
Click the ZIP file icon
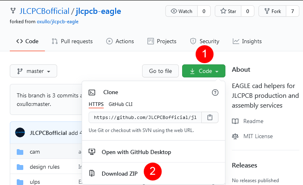pos(92,173)
